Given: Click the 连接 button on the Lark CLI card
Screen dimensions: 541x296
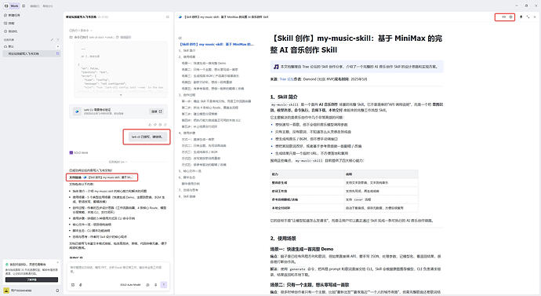Looking at the screenshot, I should [x=156, y=111].
